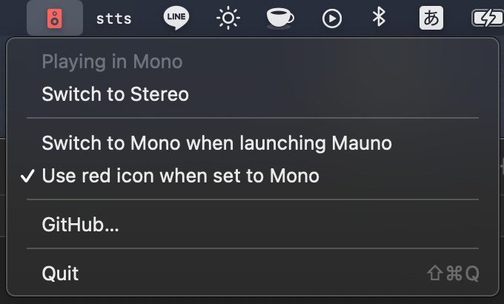Click the Playing in Mono status label

[112, 62]
